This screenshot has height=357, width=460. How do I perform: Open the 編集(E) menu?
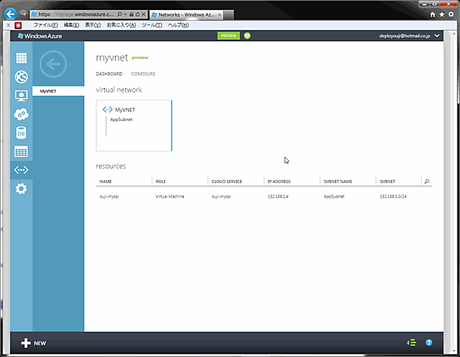pyautogui.click(x=71, y=25)
